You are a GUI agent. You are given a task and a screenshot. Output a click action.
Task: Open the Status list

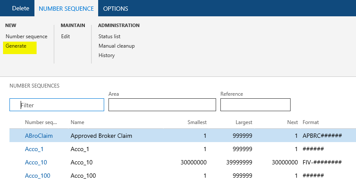click(x=109, y=36)
